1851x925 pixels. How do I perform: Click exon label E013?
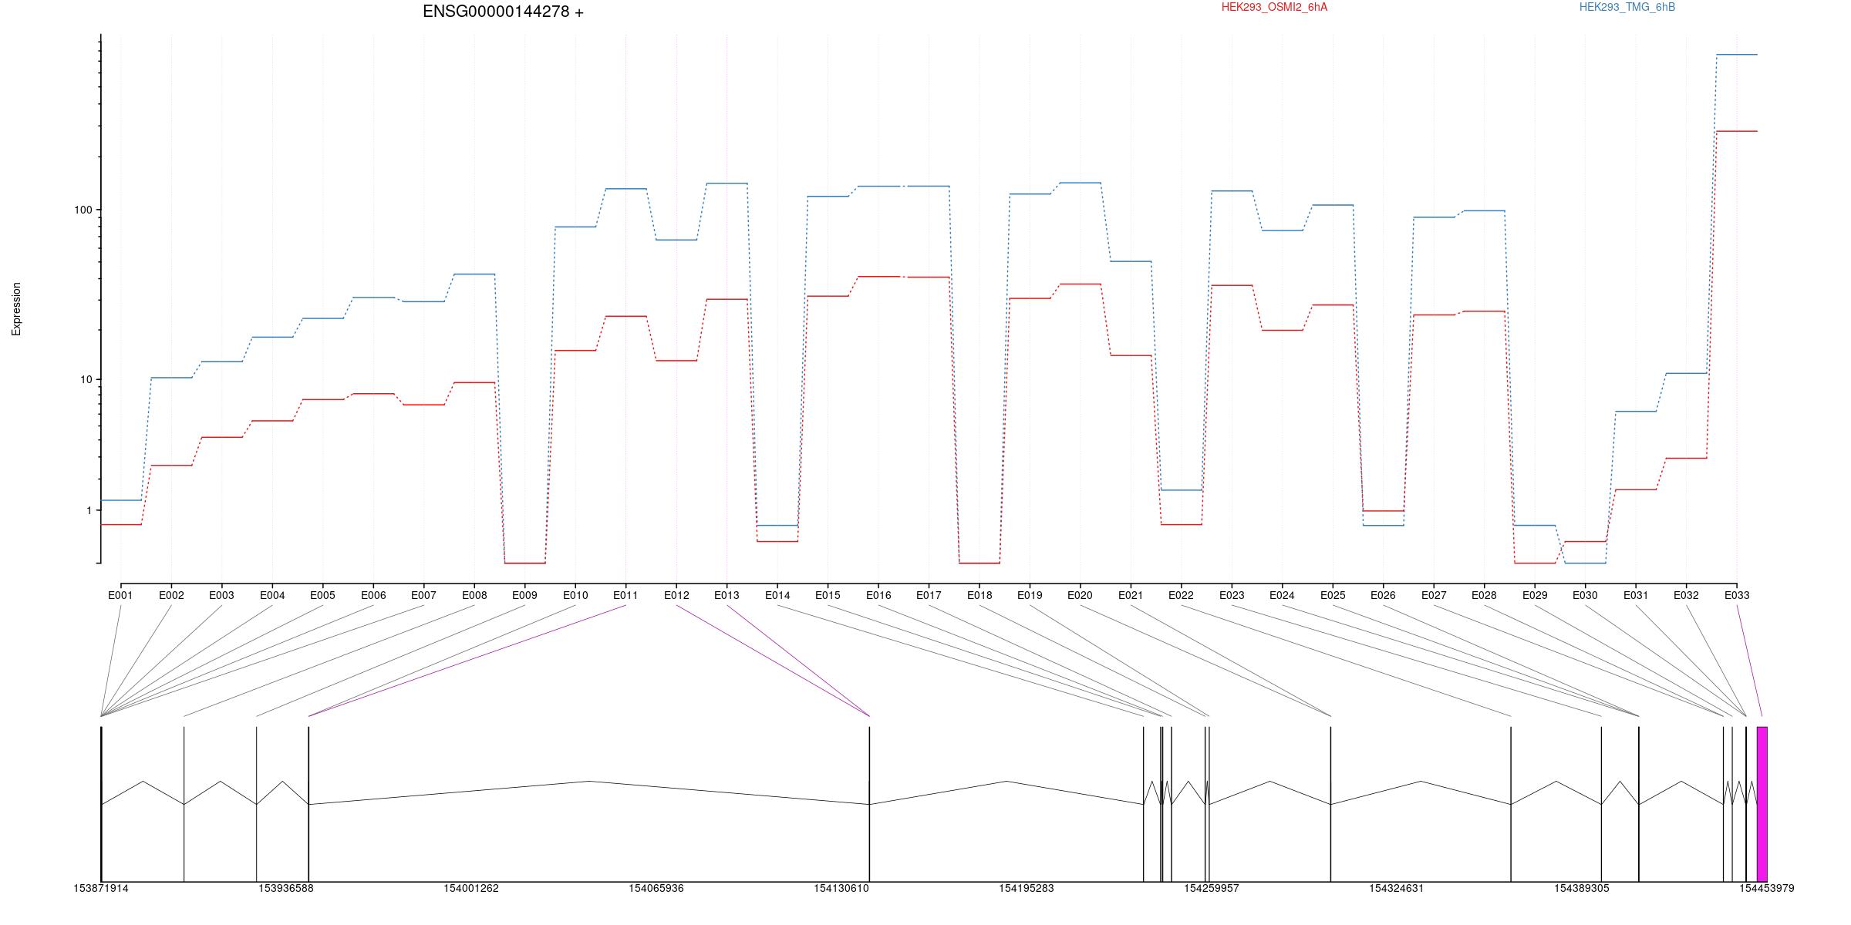pyautogui.click(x=727, y=595)
